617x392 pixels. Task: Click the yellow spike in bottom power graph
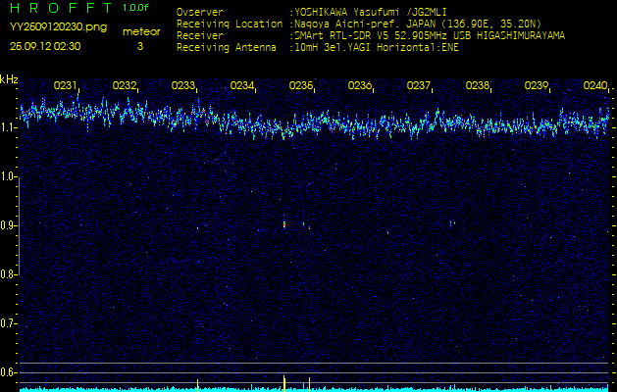284,381
